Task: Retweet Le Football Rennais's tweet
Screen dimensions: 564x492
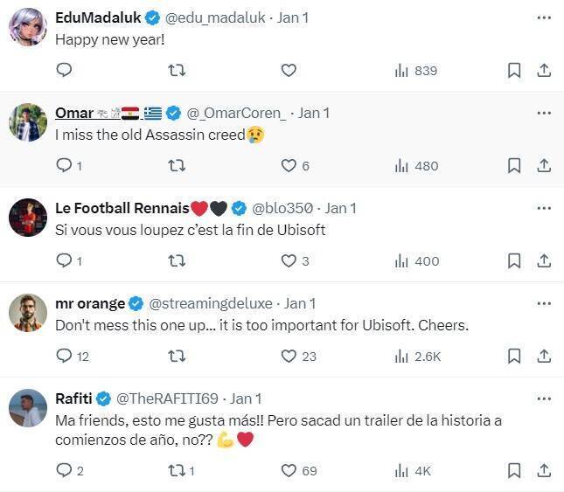Action: coord(176,261)
